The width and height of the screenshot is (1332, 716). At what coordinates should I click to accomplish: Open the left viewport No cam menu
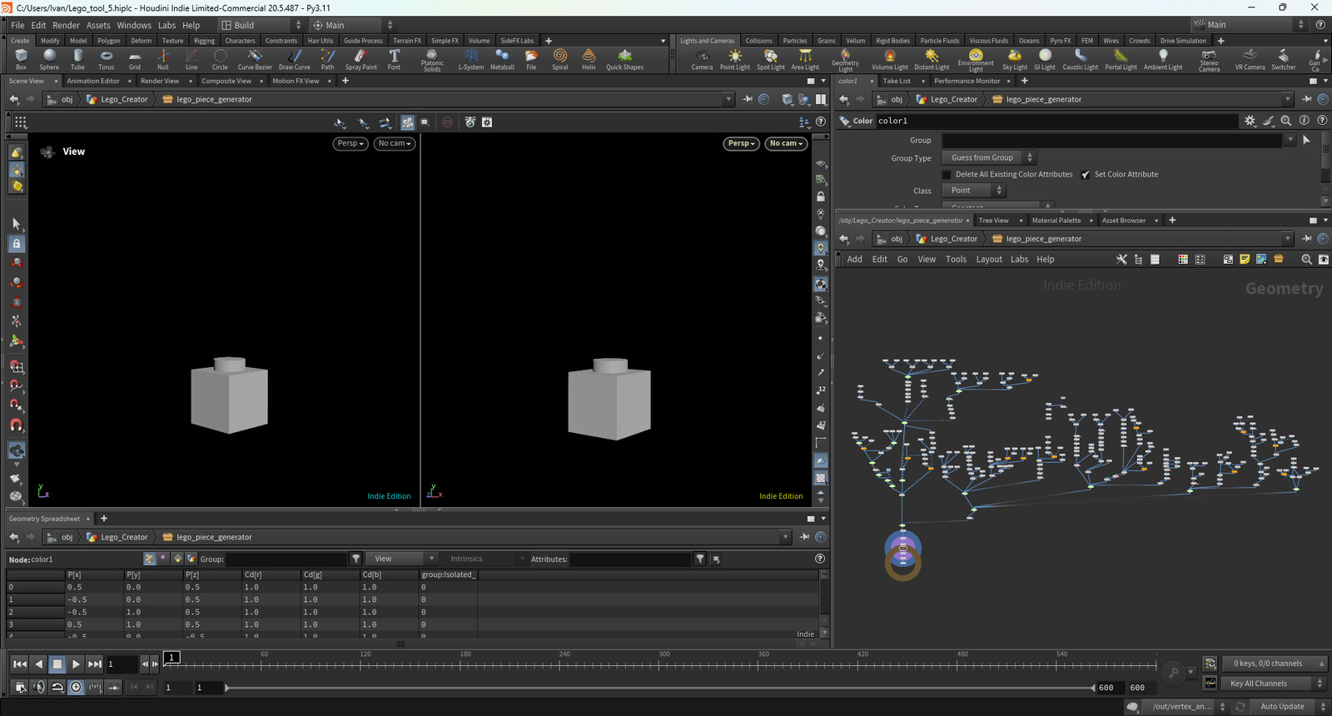(395, 143)
